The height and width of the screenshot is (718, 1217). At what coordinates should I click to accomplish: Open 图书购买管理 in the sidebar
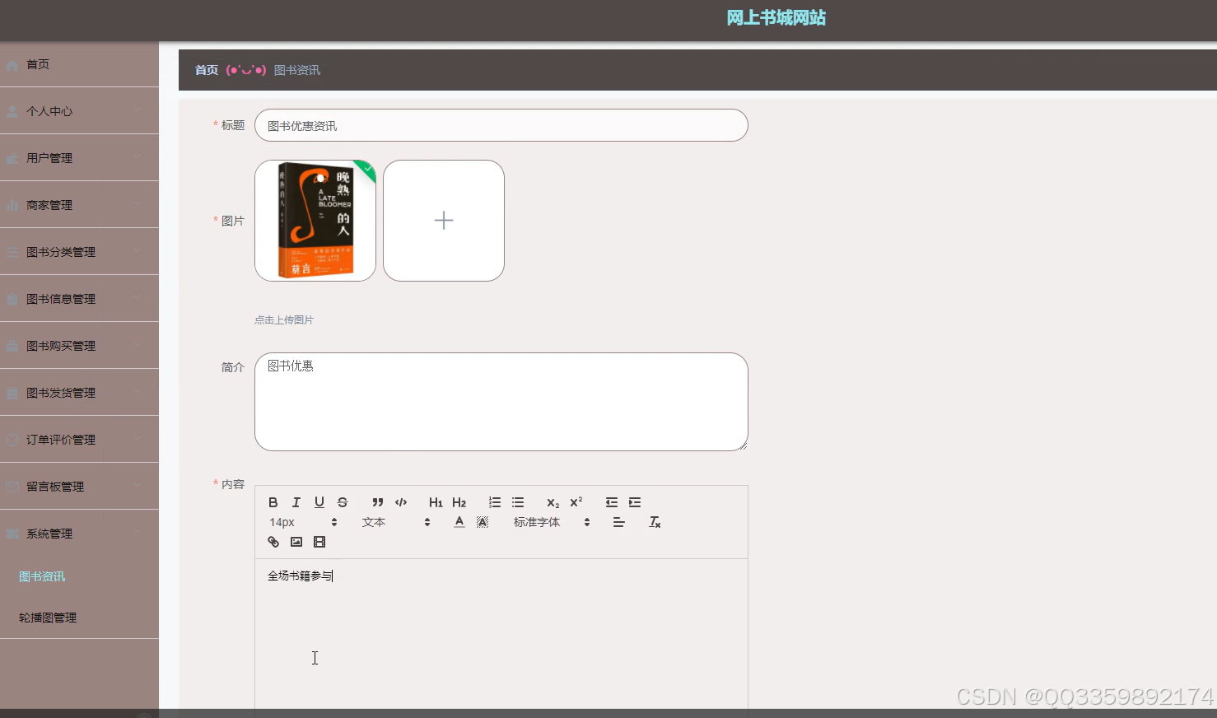79,346
